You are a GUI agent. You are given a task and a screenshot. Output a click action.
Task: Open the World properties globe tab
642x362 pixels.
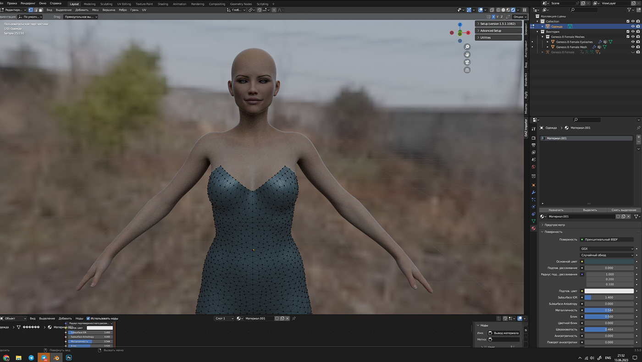click(533, 167)
